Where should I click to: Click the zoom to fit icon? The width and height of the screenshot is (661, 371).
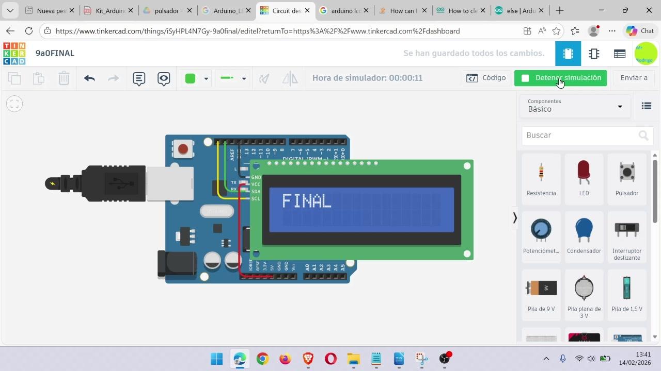tap(14, 104)
